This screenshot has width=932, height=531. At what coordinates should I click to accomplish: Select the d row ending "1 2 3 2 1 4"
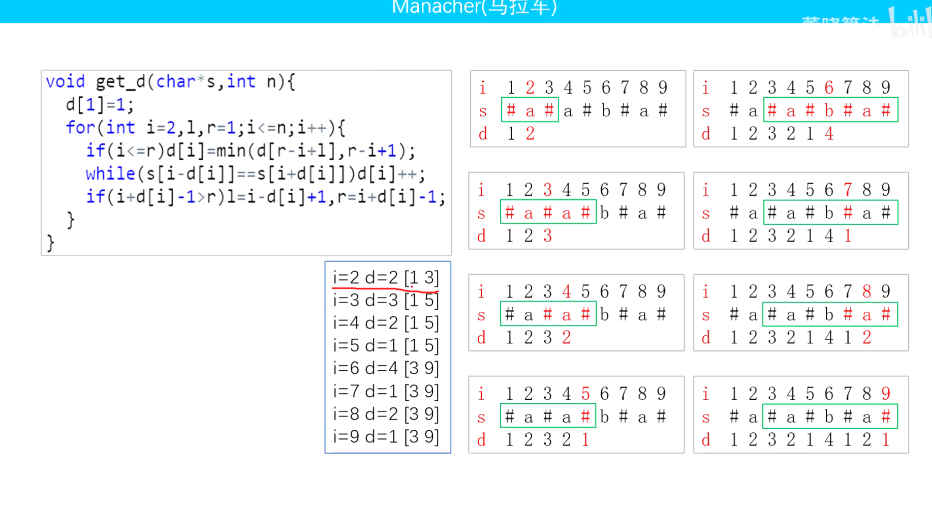[781, 134]
